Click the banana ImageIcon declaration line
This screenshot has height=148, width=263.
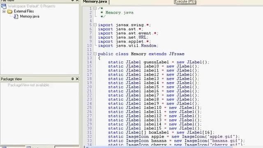pos(176,141)
